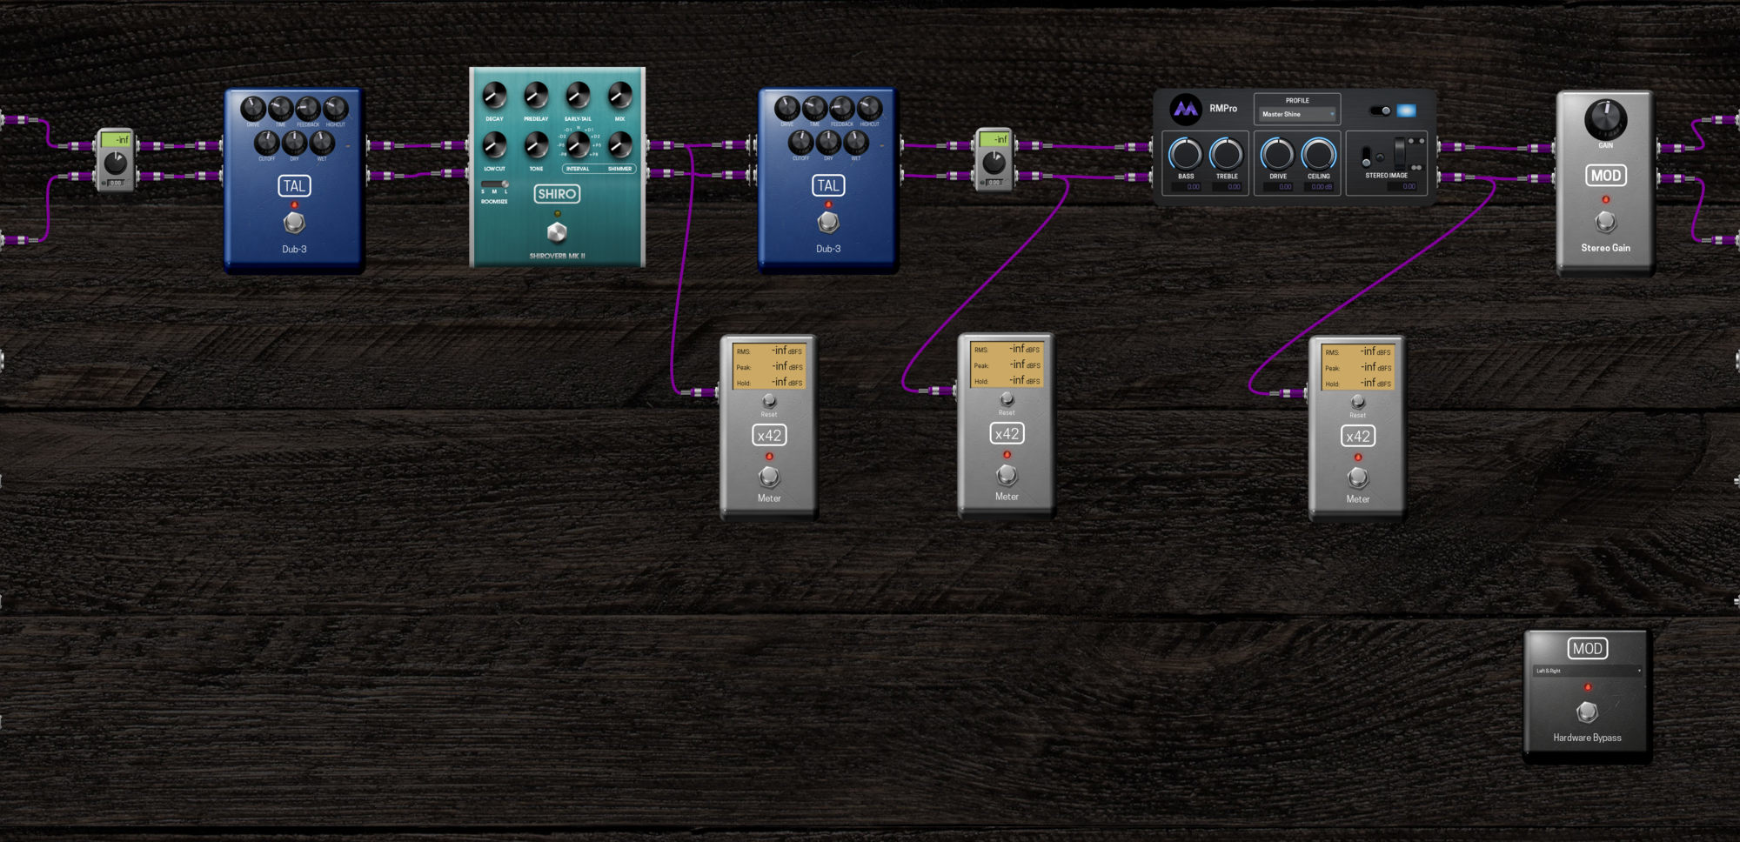Click the Hardware Bypass pedal name label
This screenshot has width=1740, height=842.
[x=1587, y=738]
